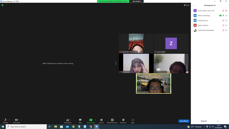Open the Reactions menu
The image size is (229, 129).
(123, 121)
